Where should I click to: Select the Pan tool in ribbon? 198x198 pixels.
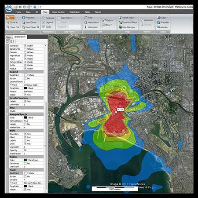[10, 18]
